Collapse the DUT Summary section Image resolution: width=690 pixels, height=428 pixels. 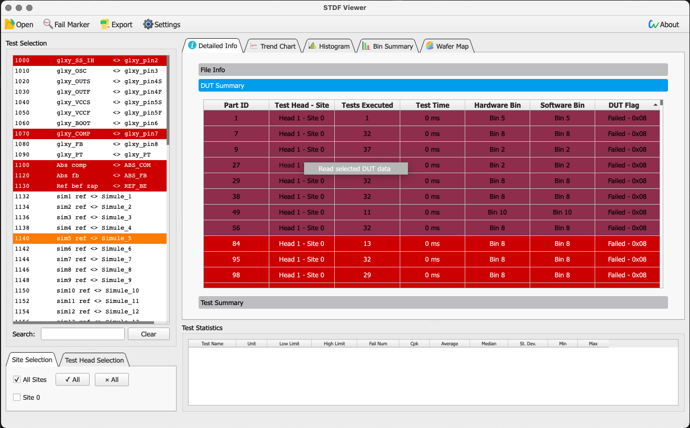[433, 85]
